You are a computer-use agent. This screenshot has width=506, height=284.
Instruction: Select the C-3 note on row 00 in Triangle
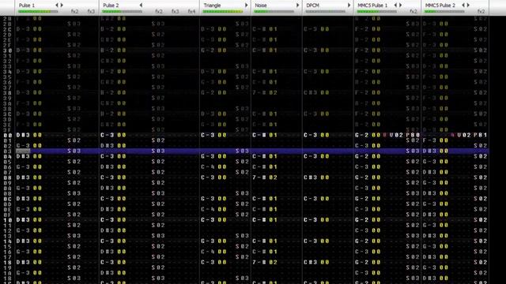(207, 135)
